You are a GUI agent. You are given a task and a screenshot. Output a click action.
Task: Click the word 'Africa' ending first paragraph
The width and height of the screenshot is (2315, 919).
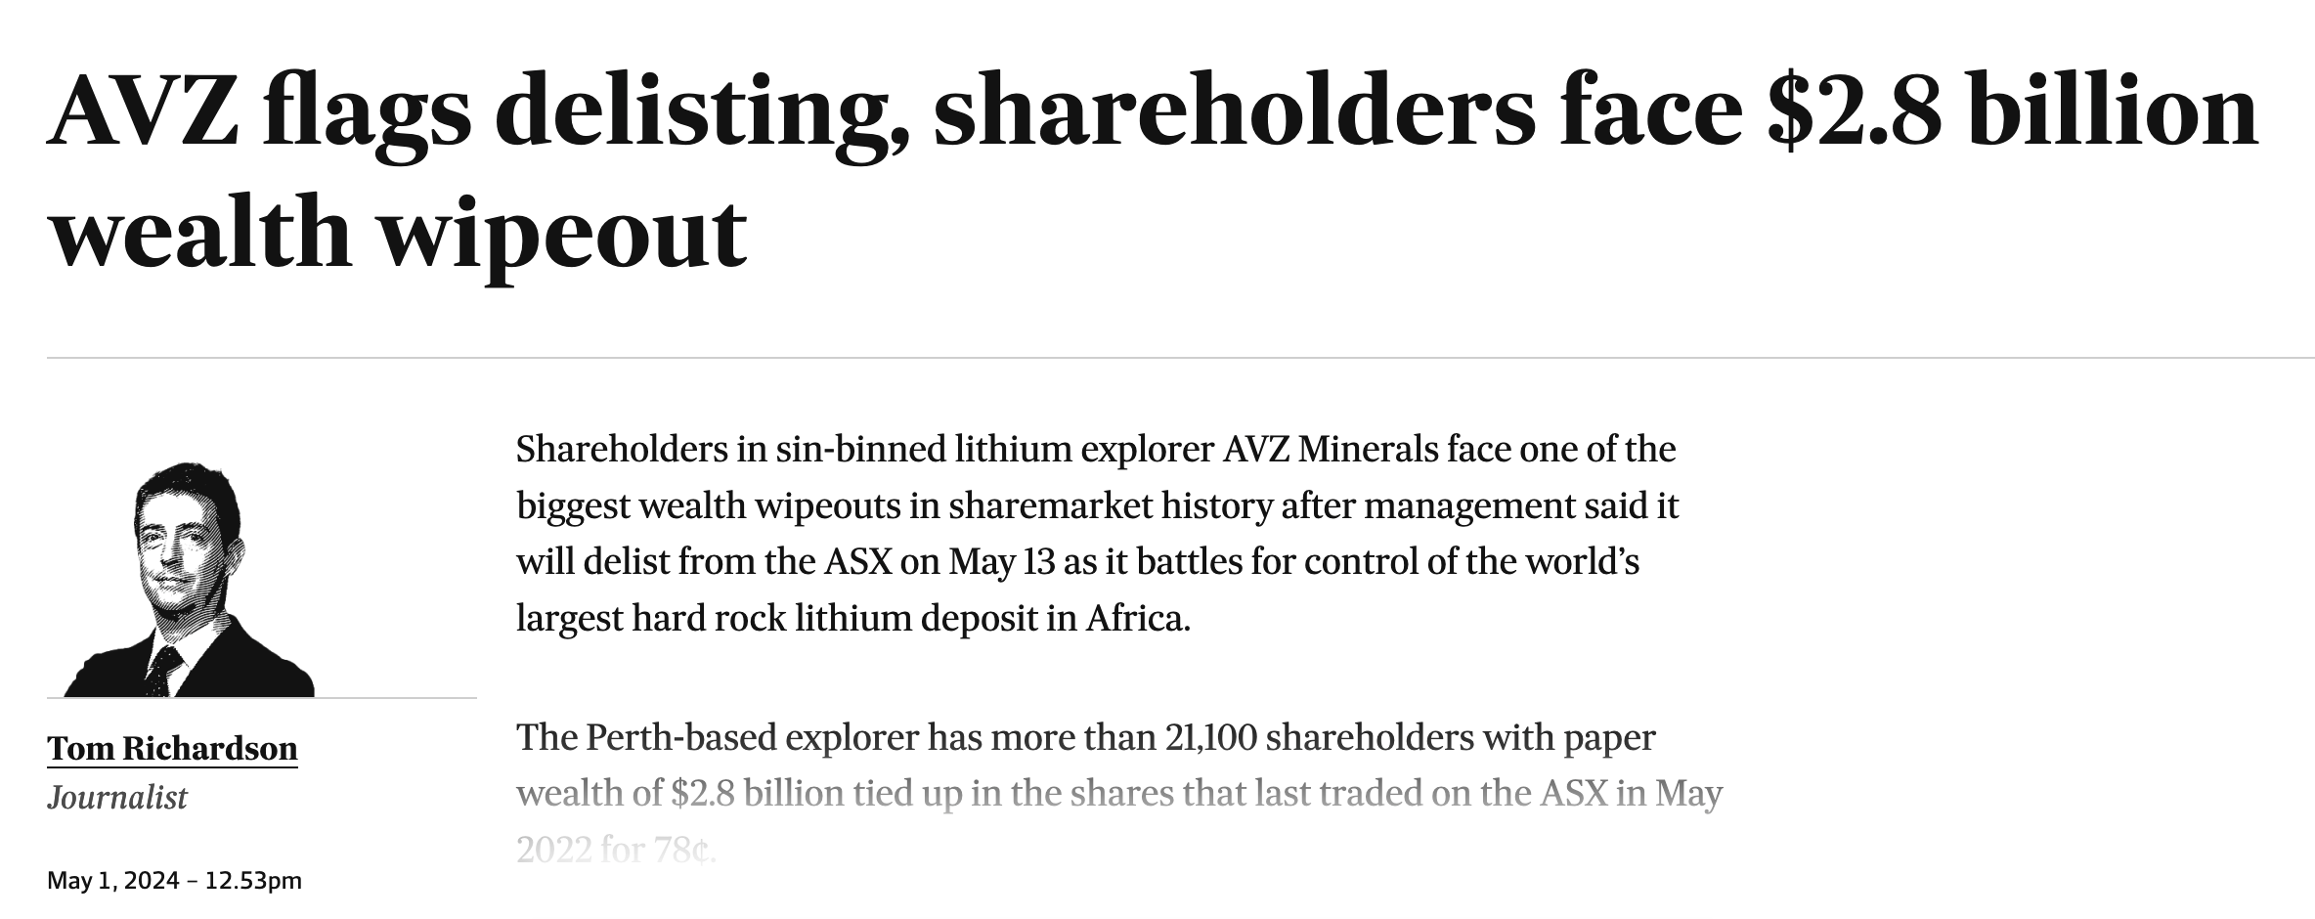pyautogui.click(x=1137, y=619)
